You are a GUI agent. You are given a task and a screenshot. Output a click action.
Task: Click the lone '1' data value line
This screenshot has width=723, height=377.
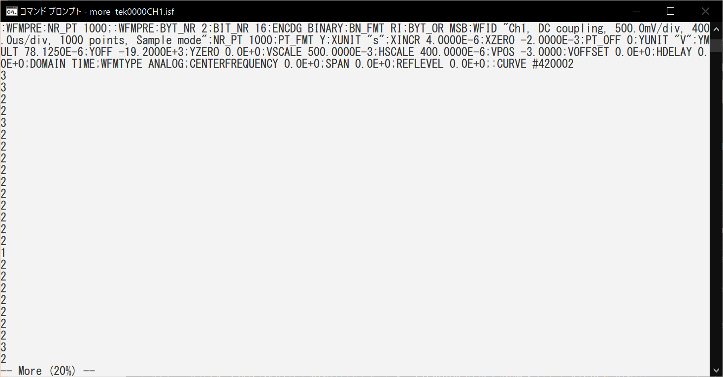click(3, 253)
